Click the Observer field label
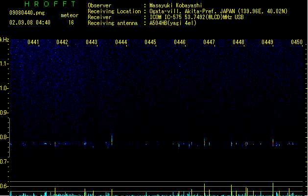Image resolution: width=308 pixels, height=196 pixels. (99, 5)
